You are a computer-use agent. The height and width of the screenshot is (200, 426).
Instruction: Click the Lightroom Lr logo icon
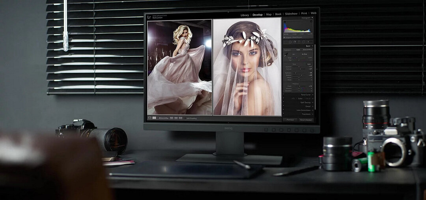149,17
